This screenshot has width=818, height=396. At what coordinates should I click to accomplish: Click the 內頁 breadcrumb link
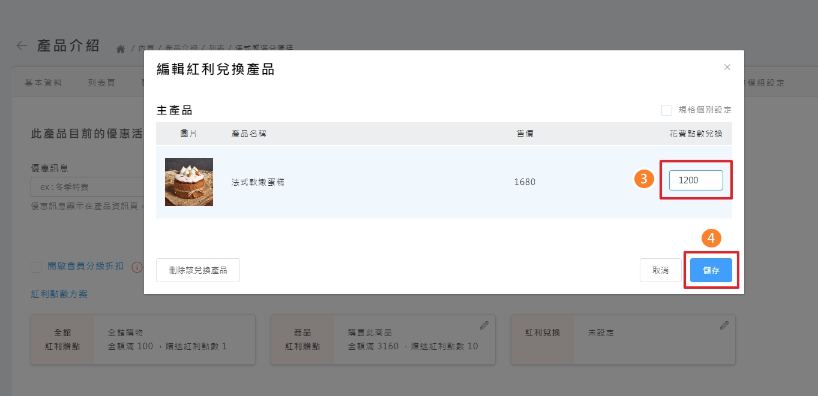(x=146, y=49)
